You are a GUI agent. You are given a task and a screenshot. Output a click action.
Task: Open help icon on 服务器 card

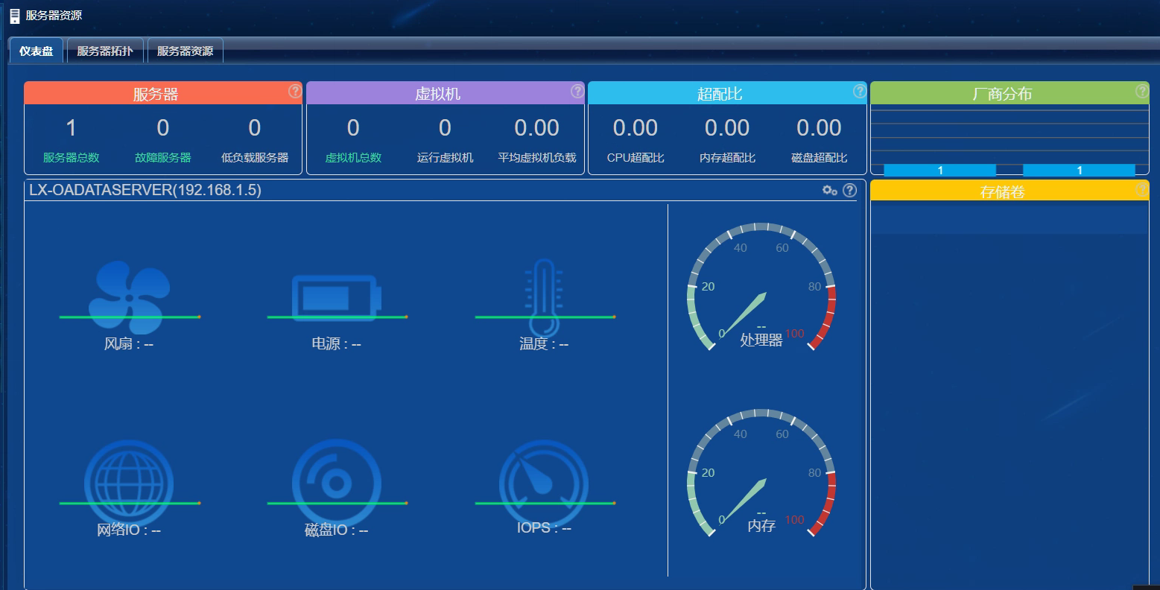(x=295, y=91)
